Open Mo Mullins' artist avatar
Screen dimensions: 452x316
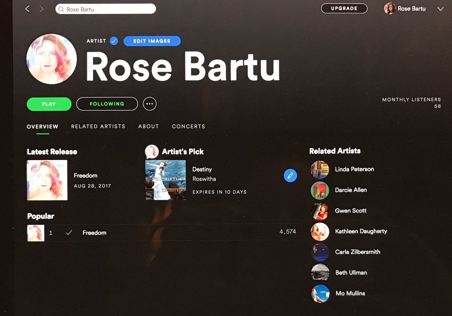click(320, 294)
